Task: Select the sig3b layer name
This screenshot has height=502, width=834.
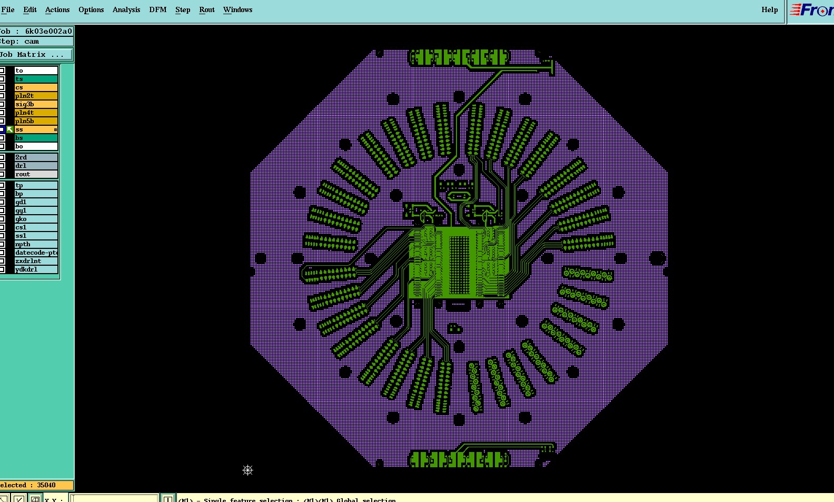Action: tap(36, 104)
